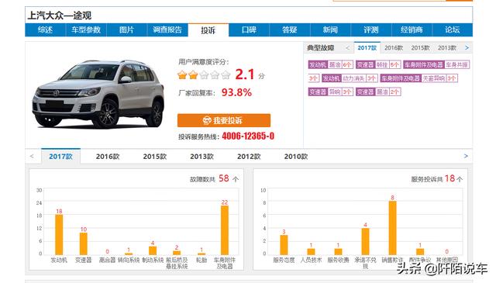Click the 发动机 漏油 6个 fault tag
The image size is (496, 283).
coord(330,65)
